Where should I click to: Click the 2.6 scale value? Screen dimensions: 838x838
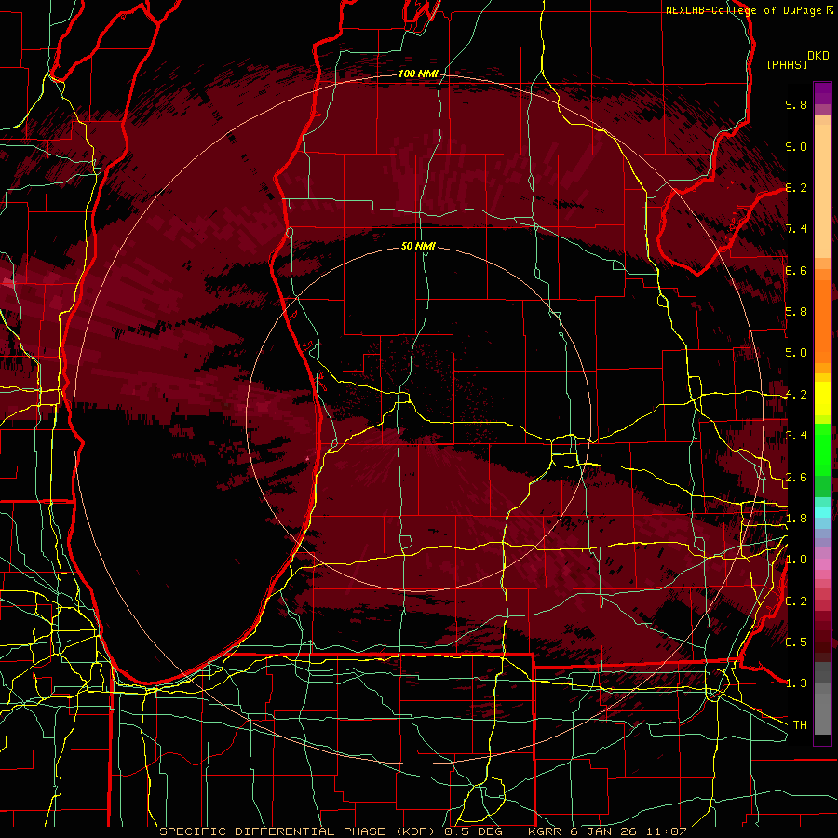(x=796, y=478)
